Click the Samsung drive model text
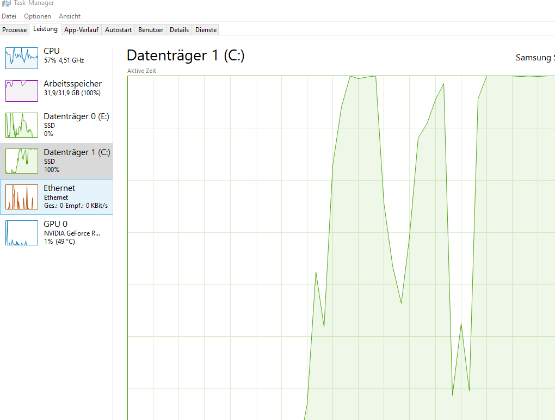Screen dimensions: 555x420 pyautogui.click(x=535, y=58)
